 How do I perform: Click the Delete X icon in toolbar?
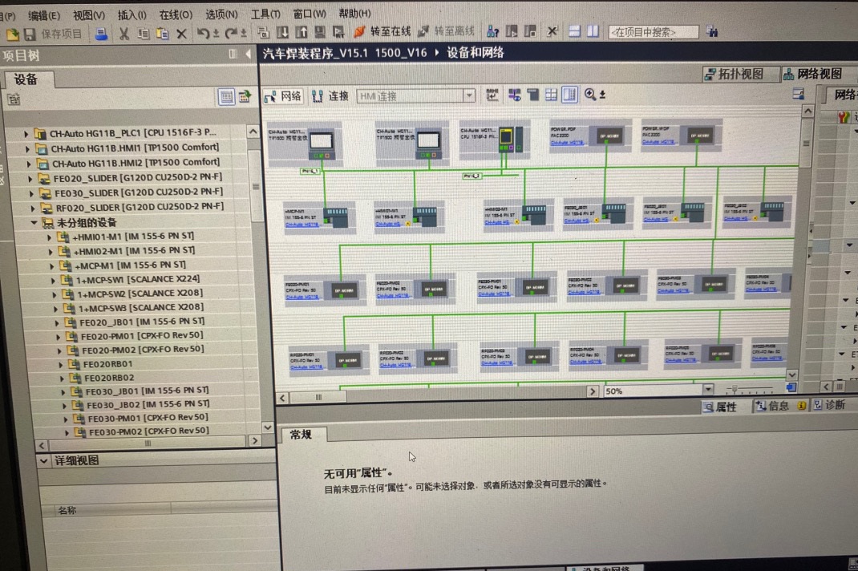point(182,34)
